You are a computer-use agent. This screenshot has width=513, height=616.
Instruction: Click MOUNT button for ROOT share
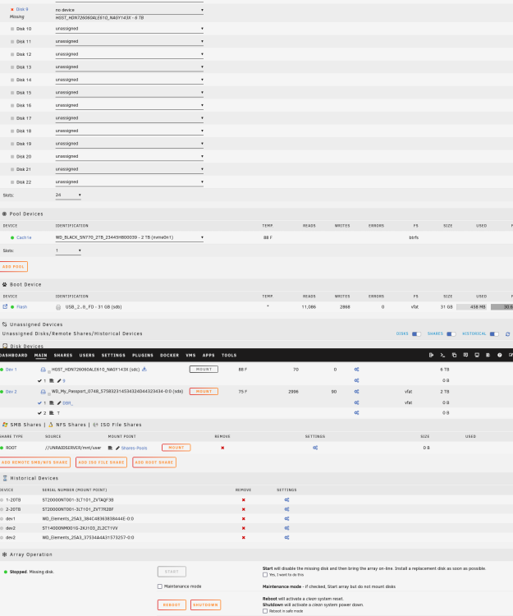pyautogui.click(x=176, y=448)
